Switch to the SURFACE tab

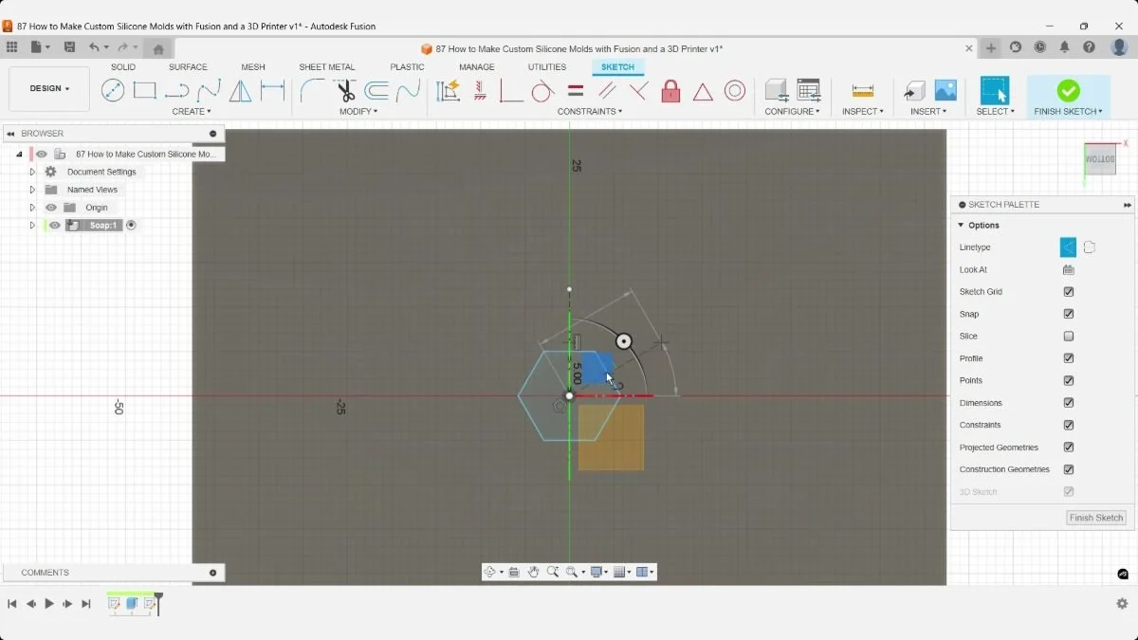pos(188,67)
